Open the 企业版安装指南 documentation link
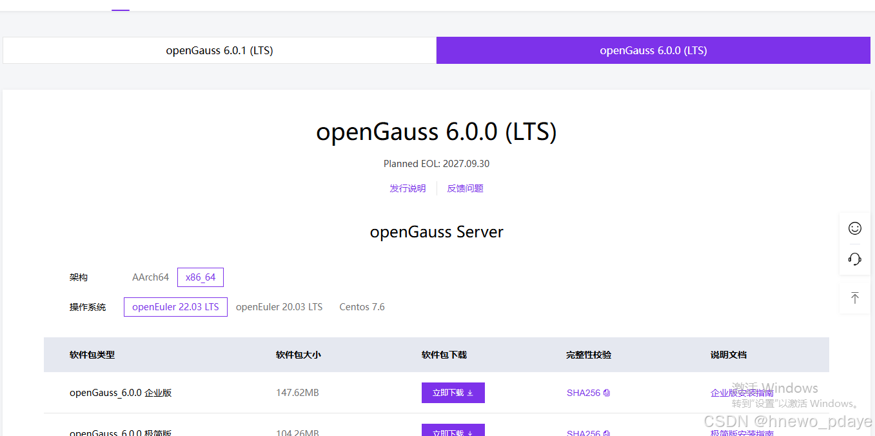The width and height of the screenshot is (875, 436). click(742, 393)
